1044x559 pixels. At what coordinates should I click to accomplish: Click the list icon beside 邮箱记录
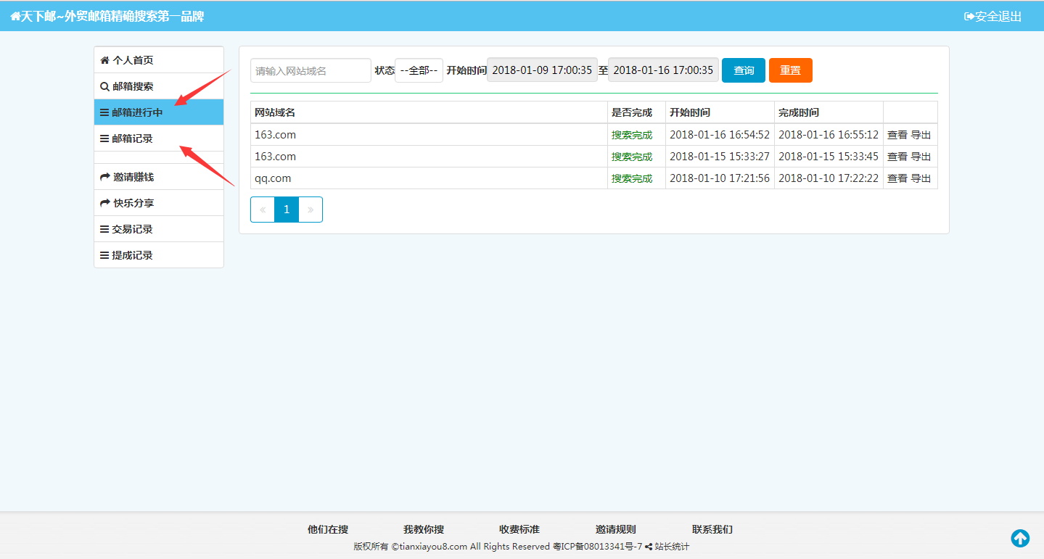104,138
